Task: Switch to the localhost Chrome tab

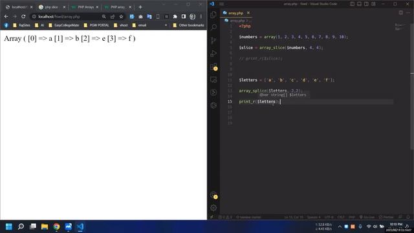Action: point(19,7)
